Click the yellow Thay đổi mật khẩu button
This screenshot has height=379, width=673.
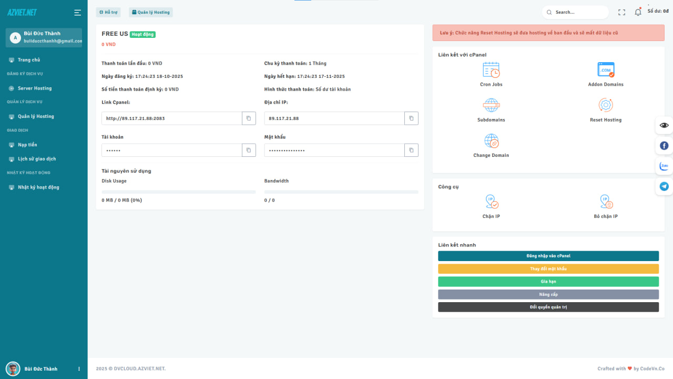(x=548, y=269)
